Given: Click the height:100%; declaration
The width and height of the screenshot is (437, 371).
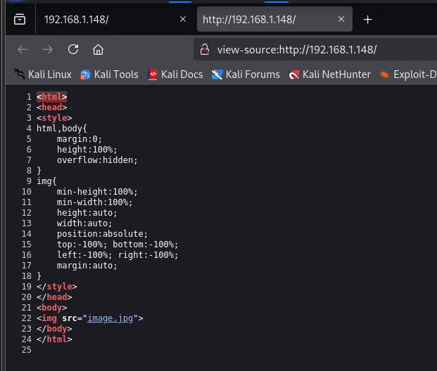Looking at the screenshot, I should (87, 150).
